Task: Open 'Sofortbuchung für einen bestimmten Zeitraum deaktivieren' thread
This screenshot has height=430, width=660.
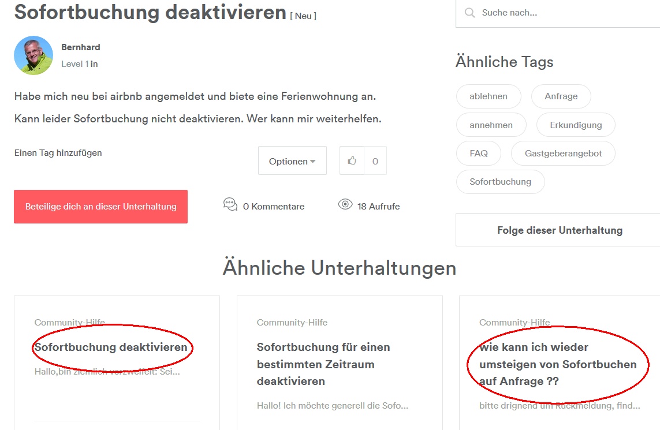Action: pyautogui.click(x=323, y=364)
